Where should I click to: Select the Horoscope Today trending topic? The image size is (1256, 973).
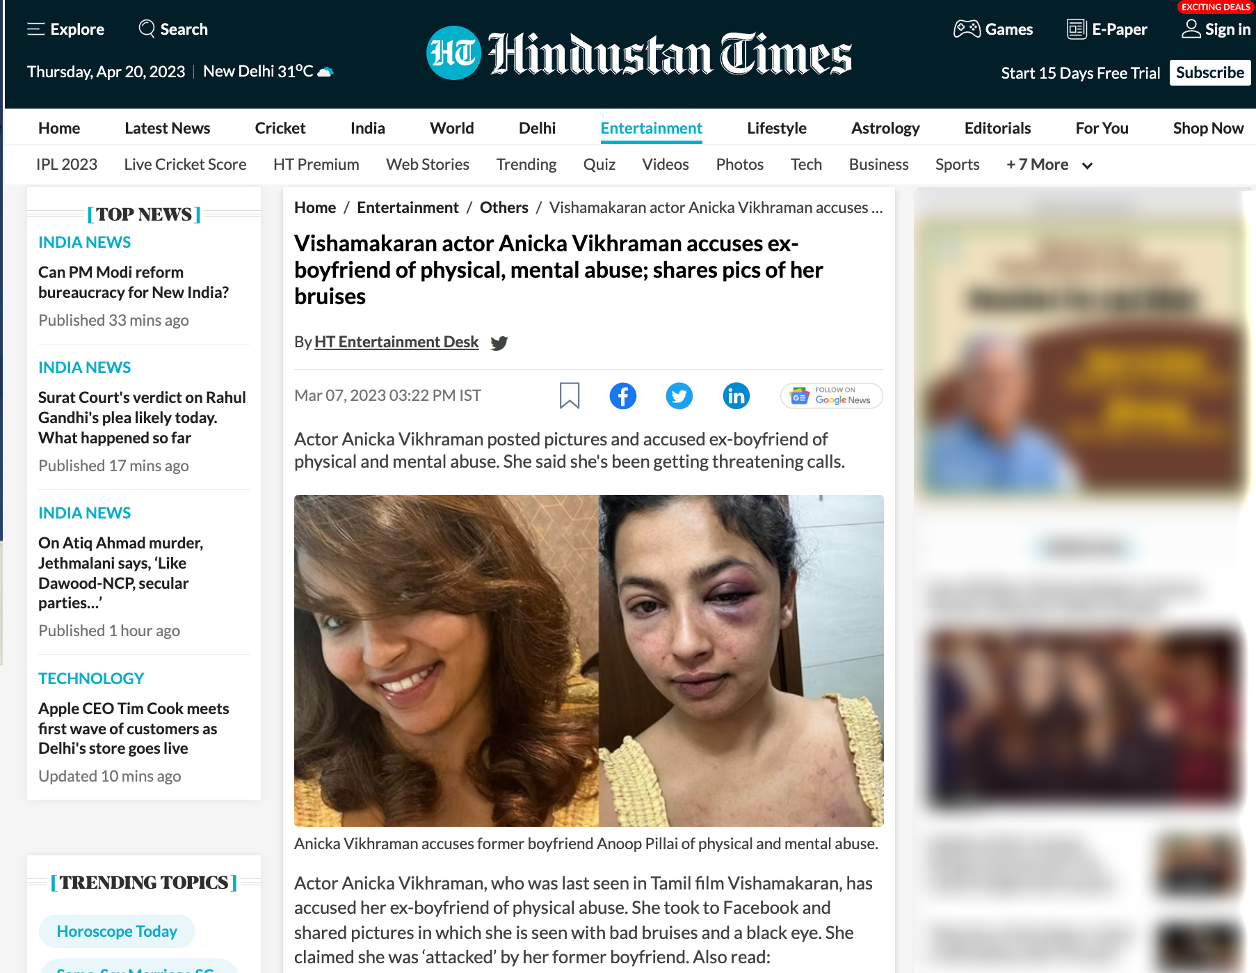[x=117, y=931]
